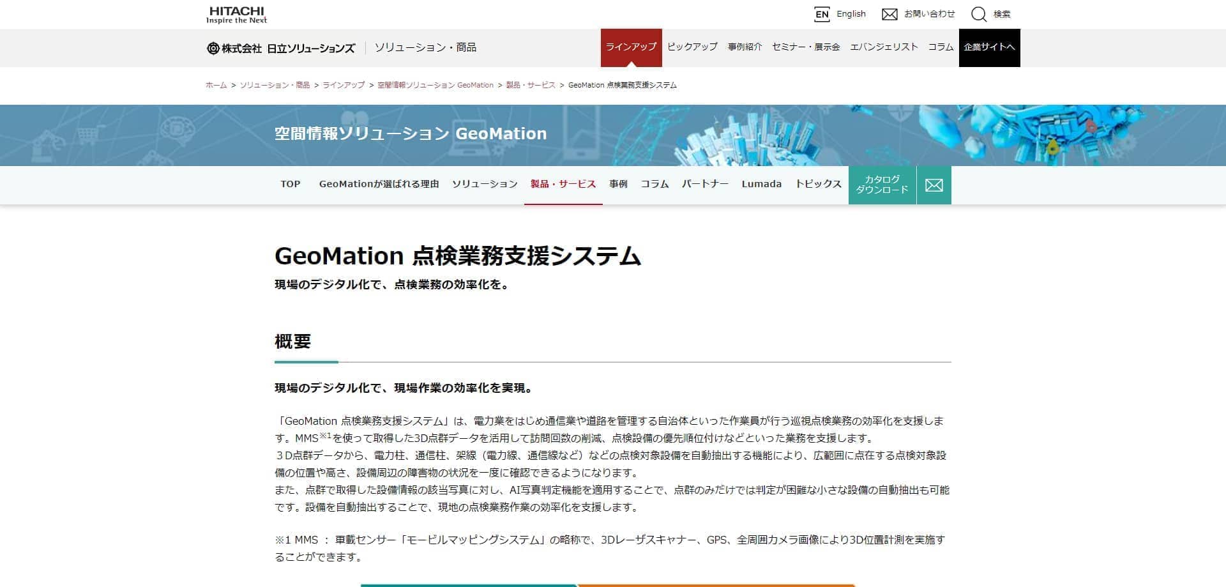Open the トピックス sub-navigation tab

[x=819, y=184]
